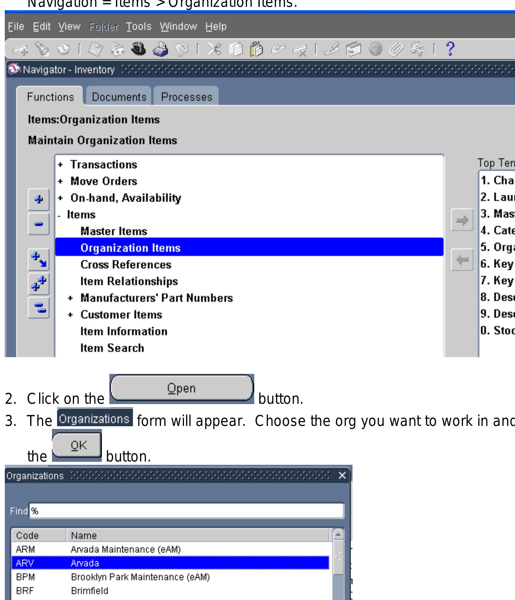Click the Switch Responsibility top hat icon

click(138, 49)
